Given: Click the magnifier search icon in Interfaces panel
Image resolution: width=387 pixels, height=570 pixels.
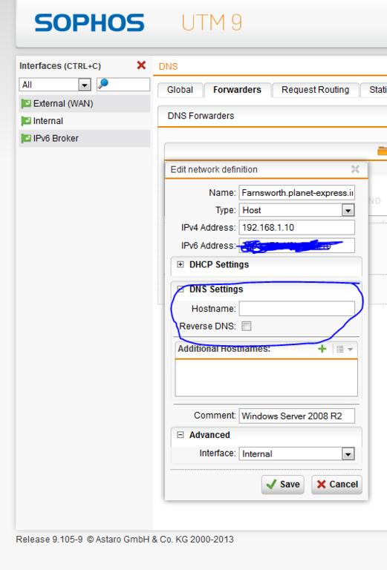Looking at the screenshot, I should point(103,84).
